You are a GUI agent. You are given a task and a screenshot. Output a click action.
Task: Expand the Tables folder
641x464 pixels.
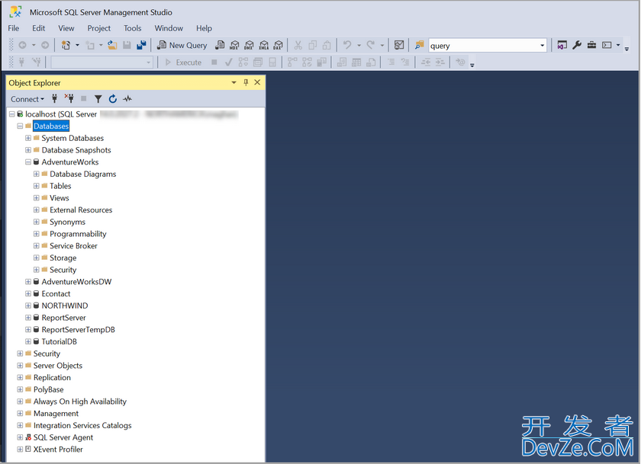tap(37, 186)
